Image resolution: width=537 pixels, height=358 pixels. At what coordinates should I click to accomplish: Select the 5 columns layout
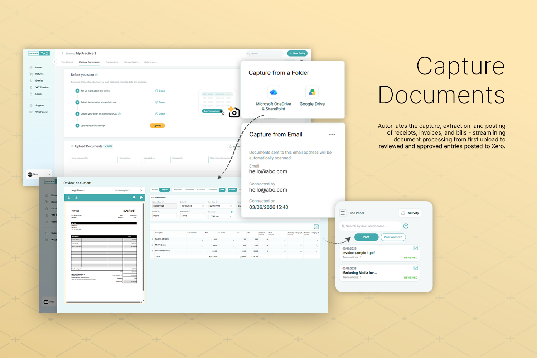pyautogui.click(x=201, y=190)
